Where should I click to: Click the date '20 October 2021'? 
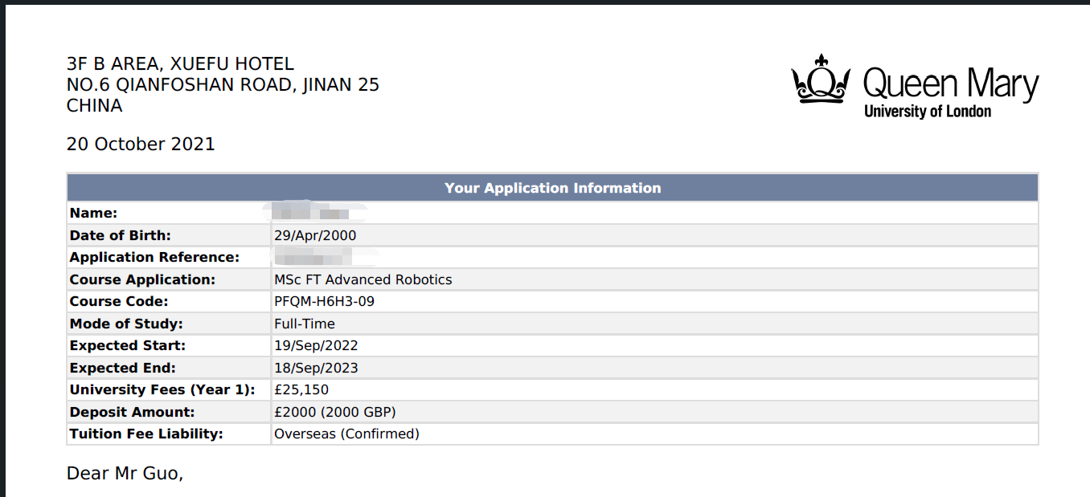tap(141, 145)
